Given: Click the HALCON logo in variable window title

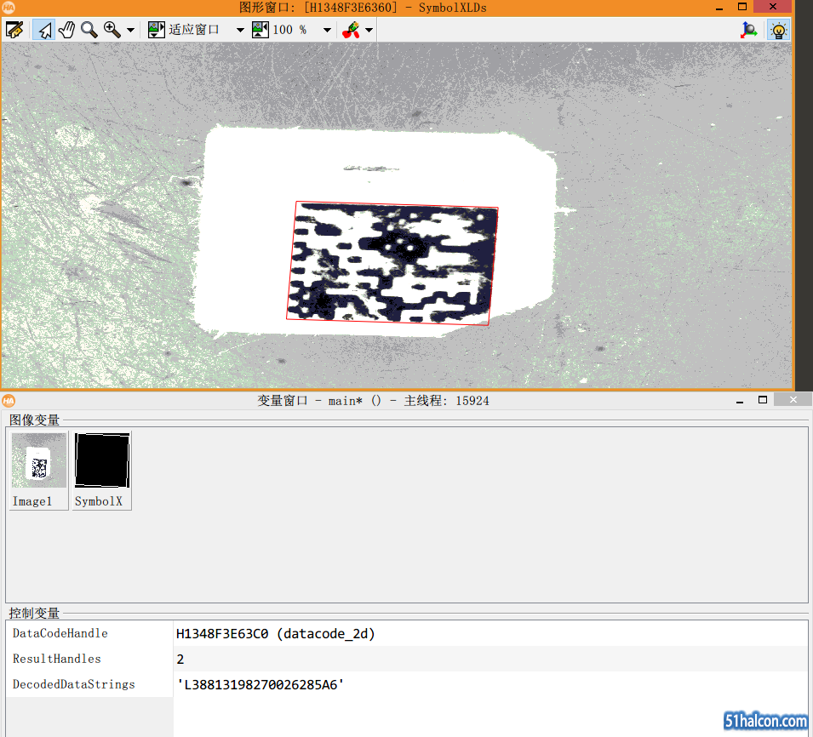Looking at the screenshot, I should coord(9,401).
